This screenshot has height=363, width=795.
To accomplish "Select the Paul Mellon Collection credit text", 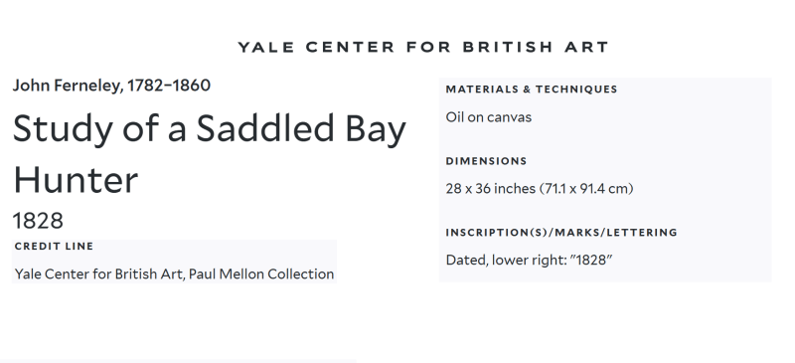I will (261, 274).
